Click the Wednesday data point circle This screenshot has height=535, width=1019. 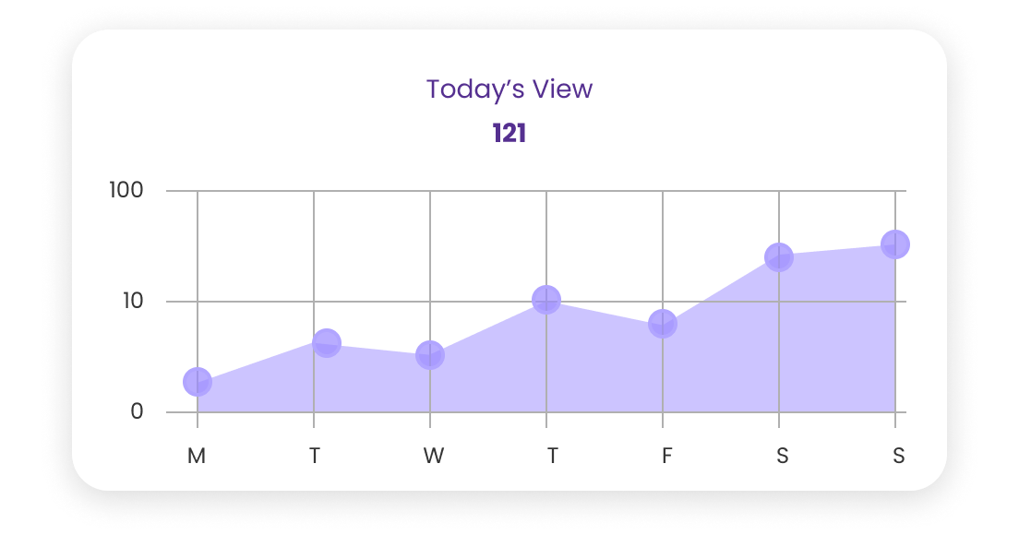click(430, 354)
